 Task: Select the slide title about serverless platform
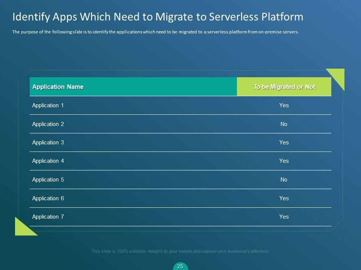pyautogui.click(x=158, y=17)
